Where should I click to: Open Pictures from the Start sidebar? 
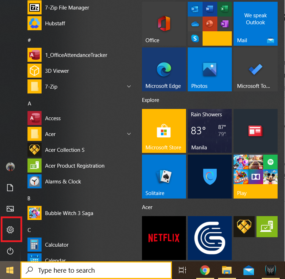coord(10,209)
